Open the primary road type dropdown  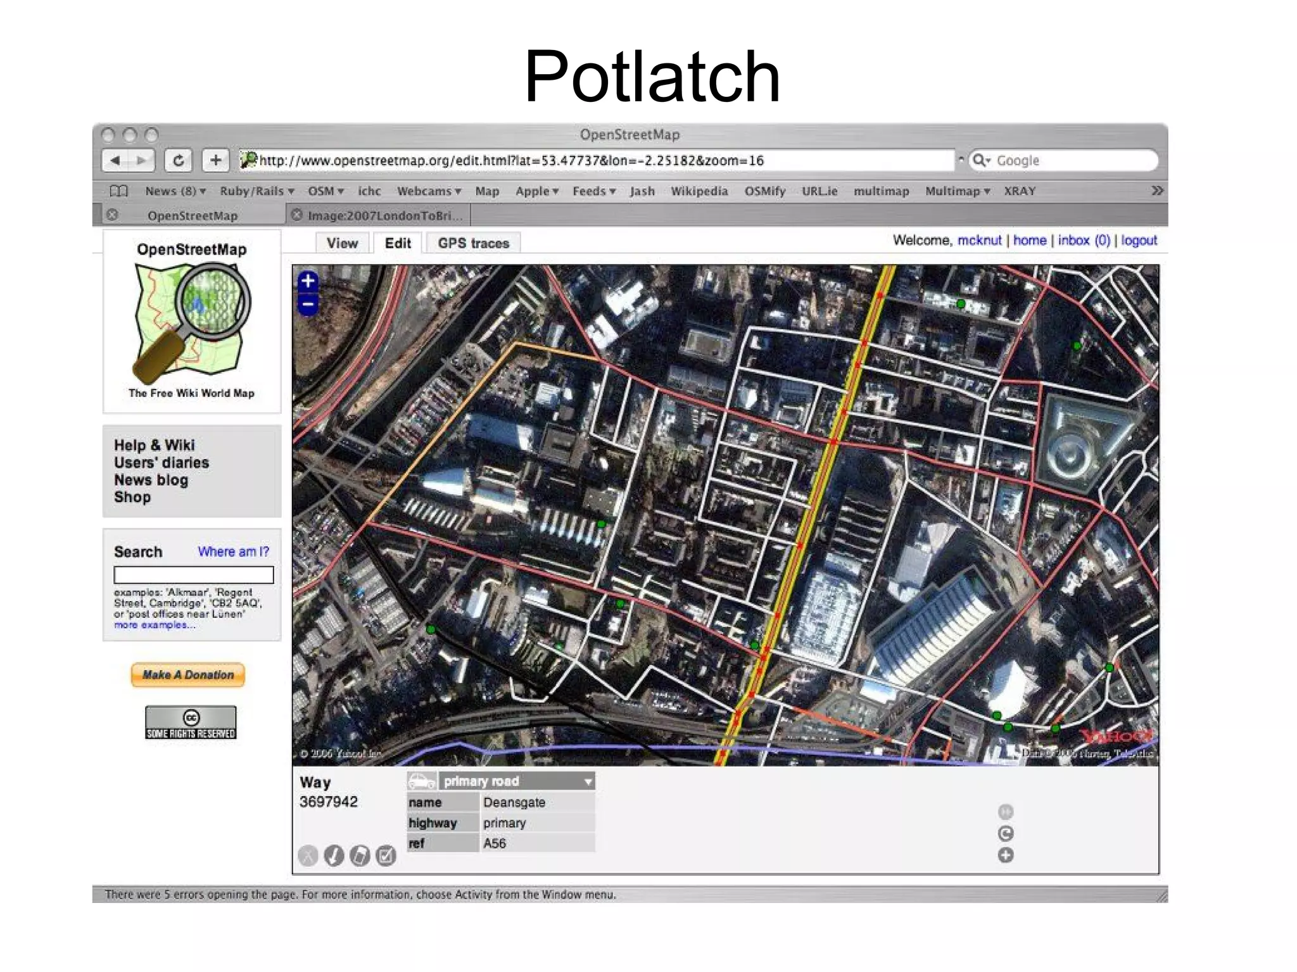518,781
